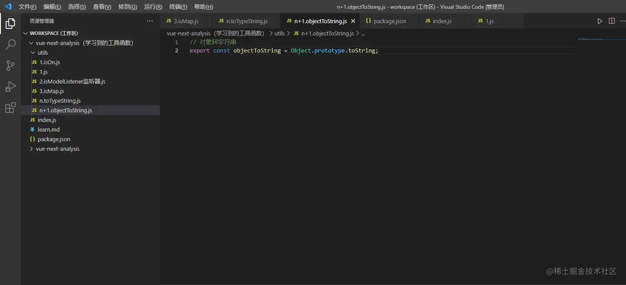Click the objectToString identifier in code
The height and width of the screenshot is (285, 626).
tap(257, 51)
